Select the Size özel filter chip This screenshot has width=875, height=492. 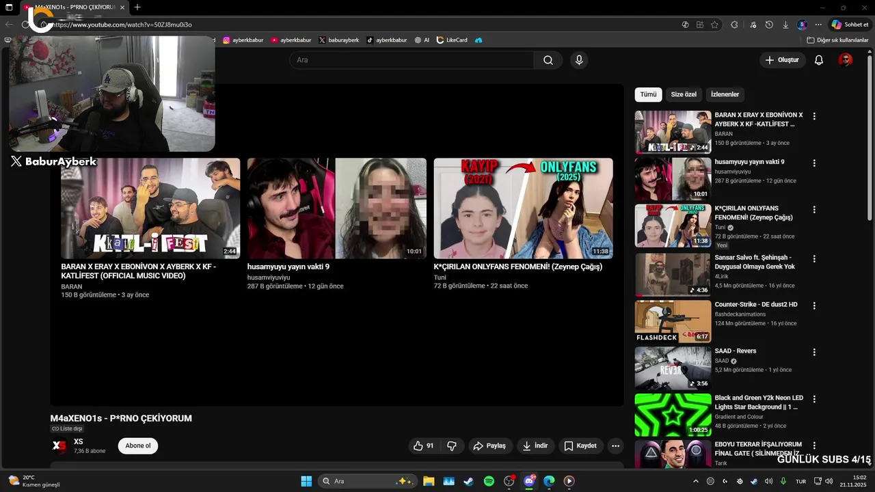point(684,94)
